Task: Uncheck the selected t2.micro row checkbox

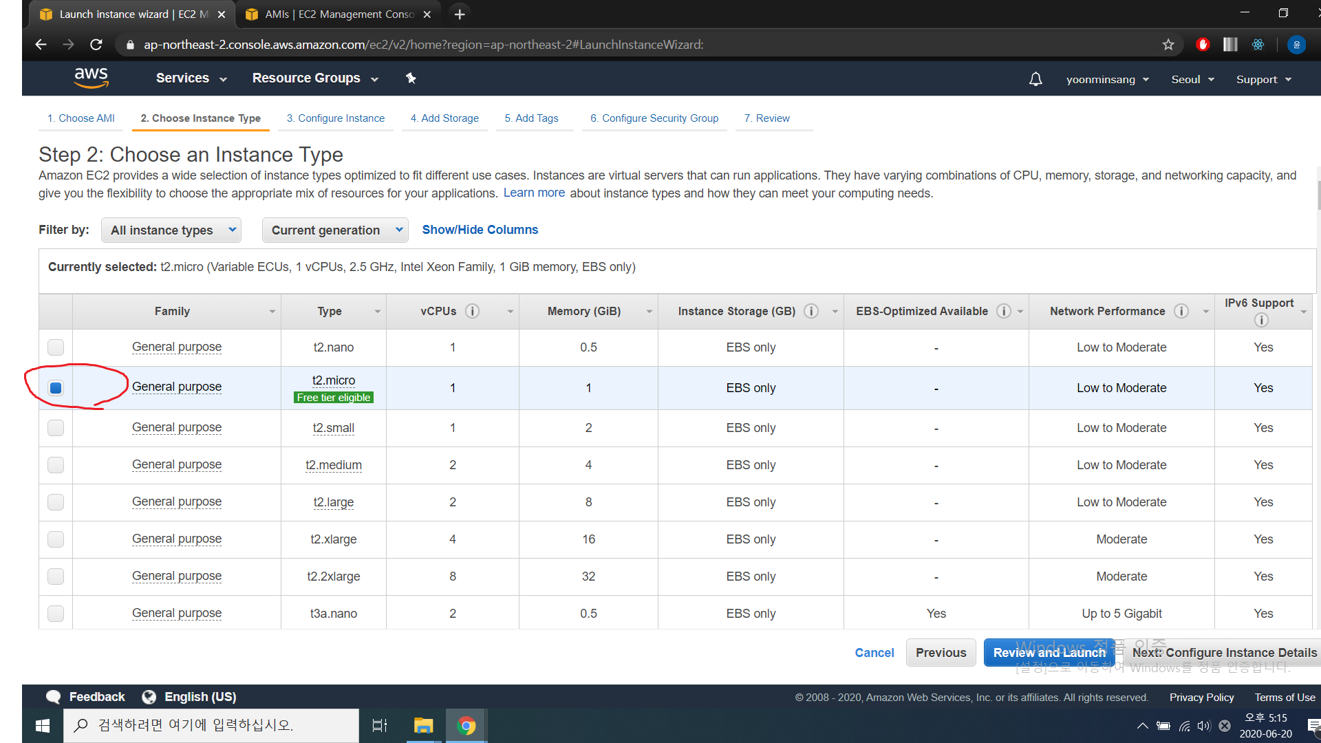Action: 56,388
